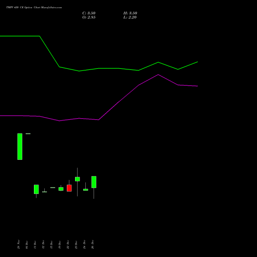
Task: Click the tall green candle above 28 Nov
Action: [x=20, y=146]
